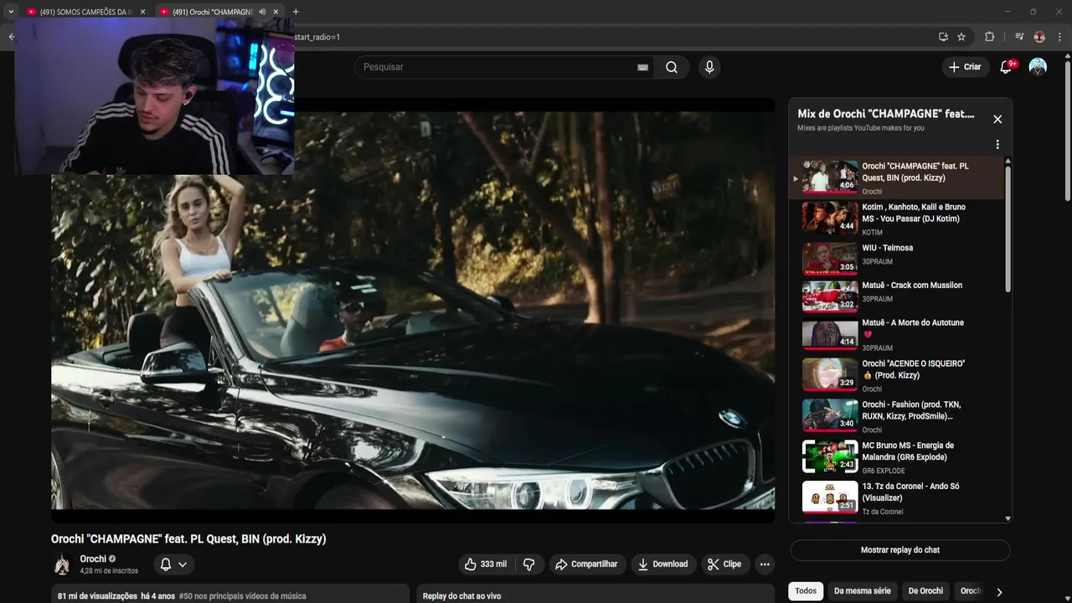
Task: Open browser media controls icon
Action: [x=1019, y=37]
